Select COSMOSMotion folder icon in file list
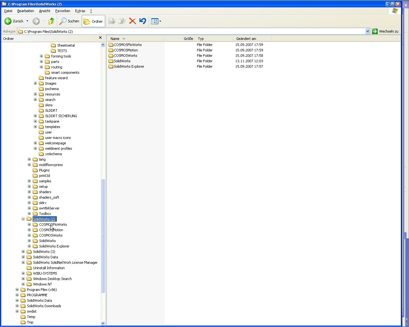Viewport: 409px width, 327px height. (111, 50)
